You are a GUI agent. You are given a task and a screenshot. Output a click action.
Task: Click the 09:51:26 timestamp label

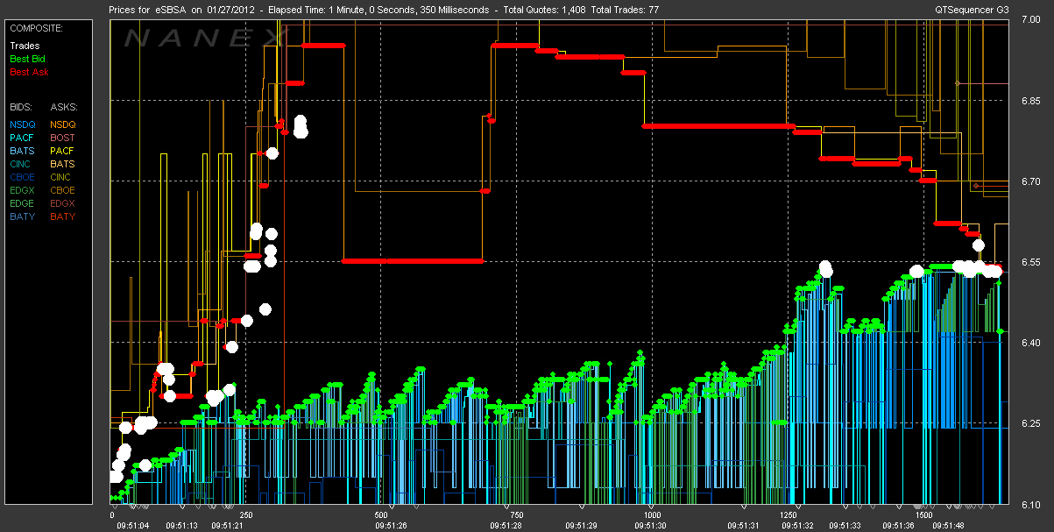click(390, 526)
